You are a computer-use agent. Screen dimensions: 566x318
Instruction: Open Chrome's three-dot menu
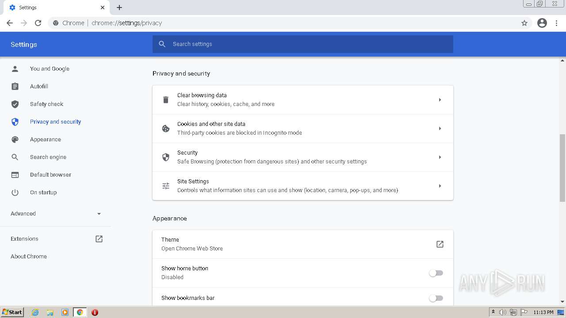557,23
